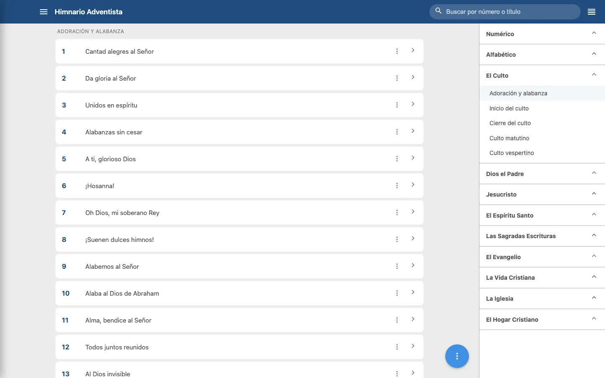This screenshot has width=605, height=378.
Task: Select Cierre del culto category
Action: [x=542, y=123]
